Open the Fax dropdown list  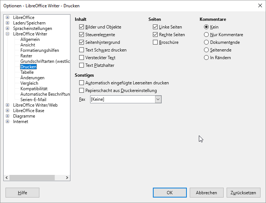click(158, 99)
